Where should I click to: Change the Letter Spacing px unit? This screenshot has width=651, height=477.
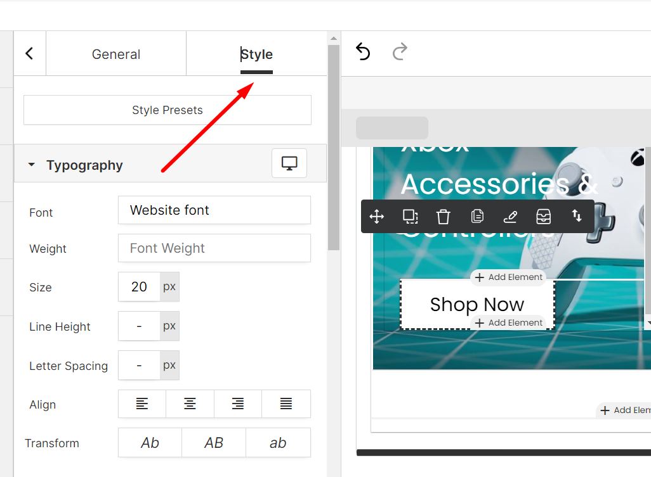point(169,366)
